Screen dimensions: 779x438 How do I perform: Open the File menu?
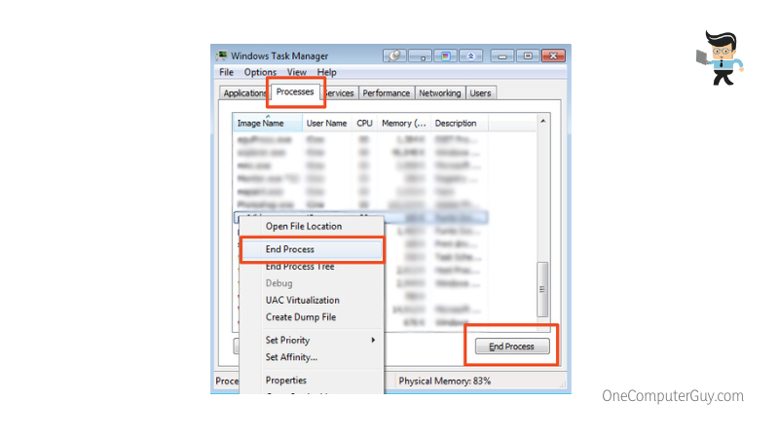click(226, 72)
